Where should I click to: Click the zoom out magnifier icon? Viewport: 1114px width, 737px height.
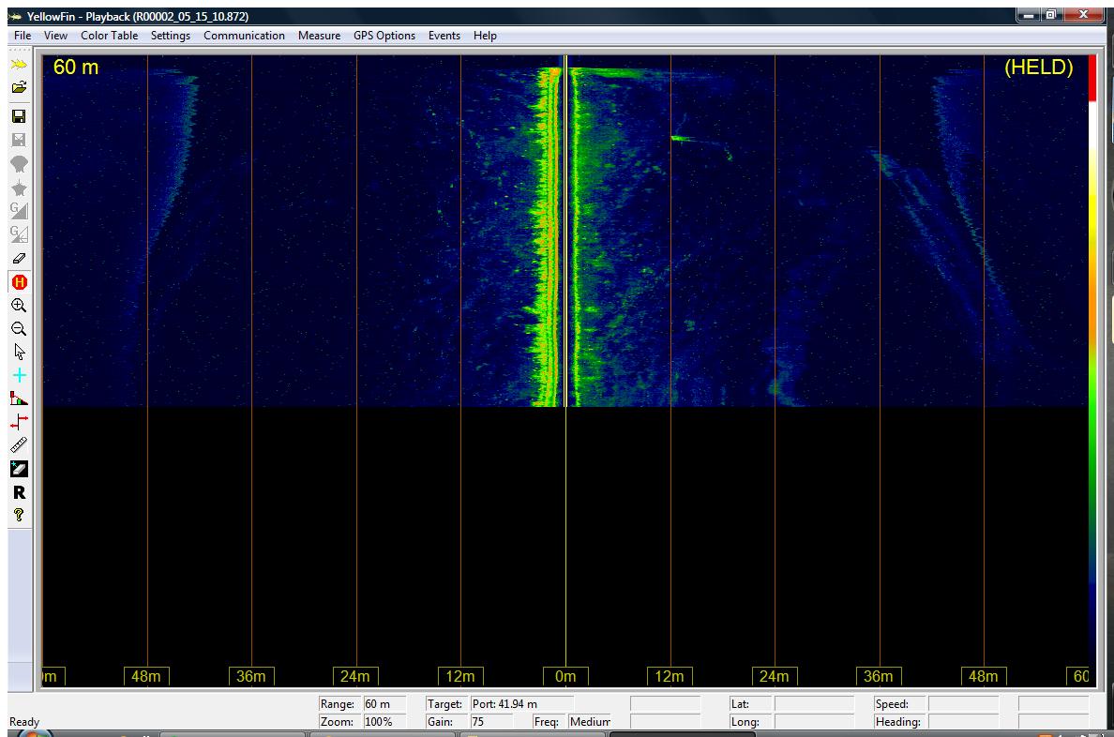pyautogui.click(x=18, y=329)
